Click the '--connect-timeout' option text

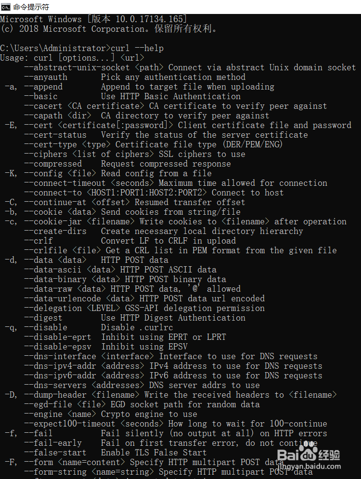(x=65, y=183)
